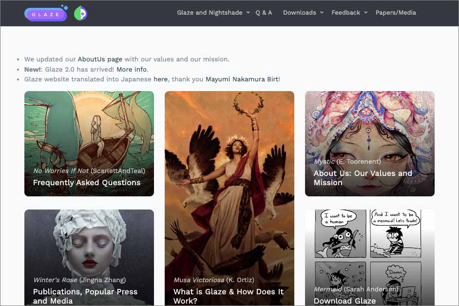Open the Downloads menu label
This screenshot has height=306, width=459.
tap(300, 13)
